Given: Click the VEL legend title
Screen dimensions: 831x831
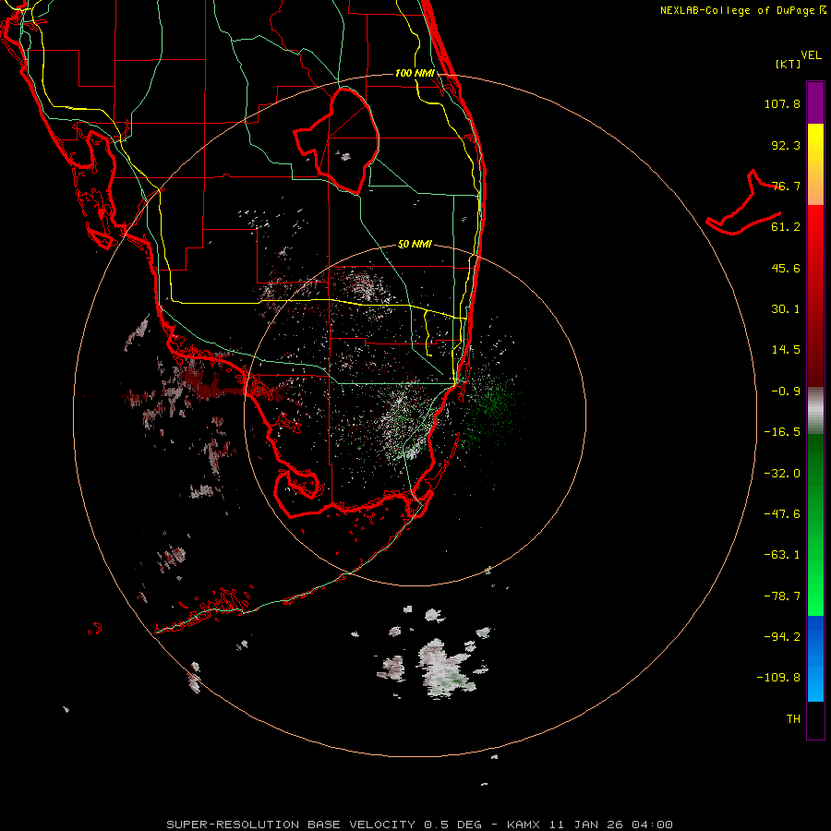Looking at the screenshot, I should (812, 55).
